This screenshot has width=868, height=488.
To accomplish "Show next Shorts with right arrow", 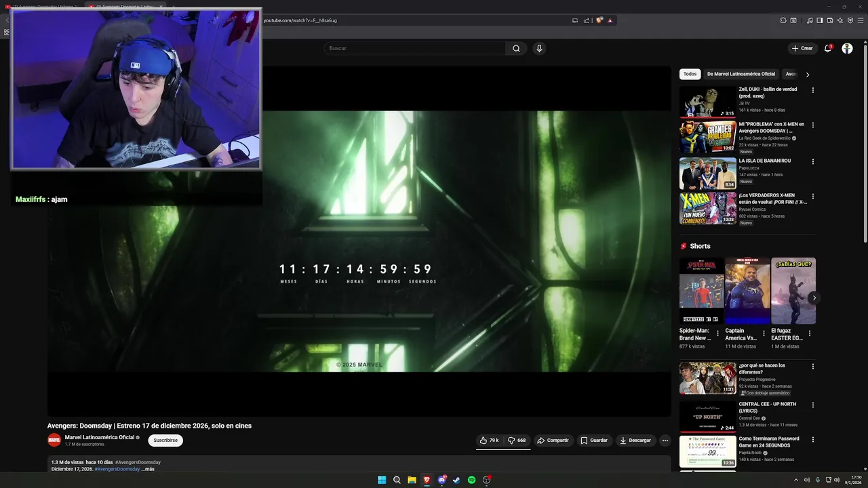I will point(814,298).
